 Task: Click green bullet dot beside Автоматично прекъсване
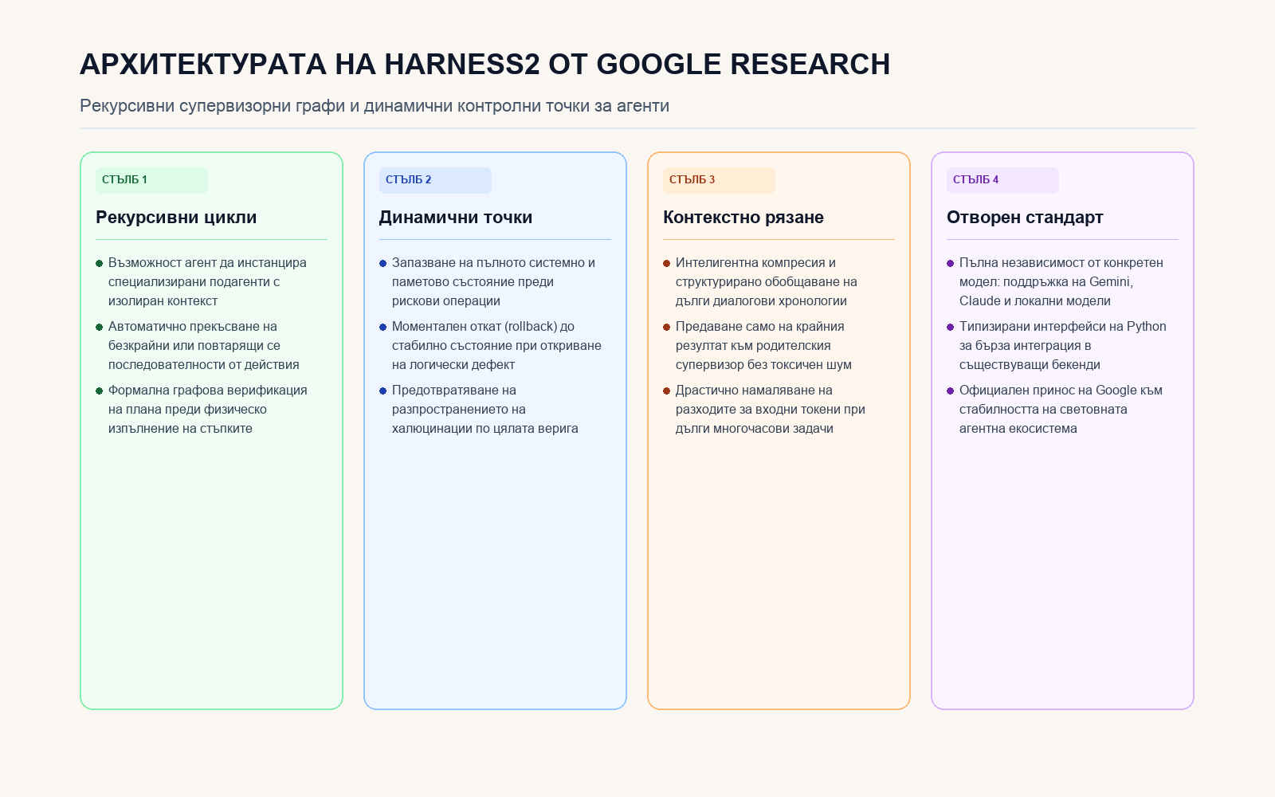point(100,327)
